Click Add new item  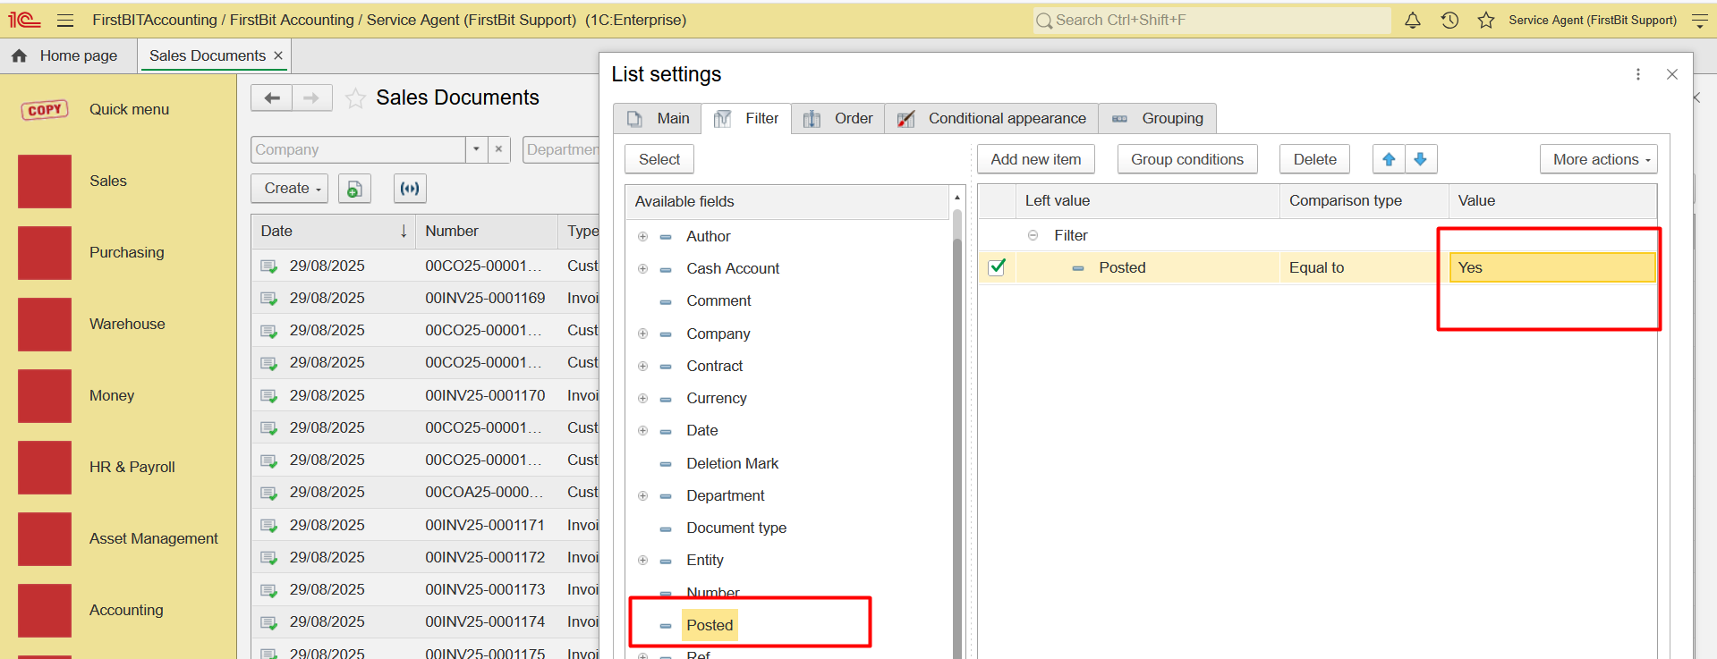tap(1036, 159)
